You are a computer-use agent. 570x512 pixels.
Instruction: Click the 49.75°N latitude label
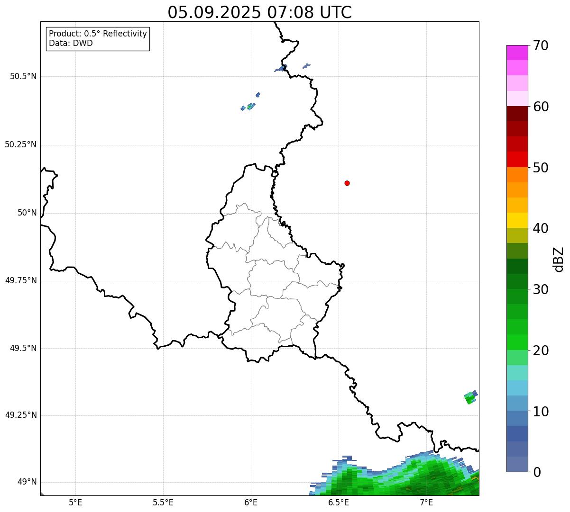(21, 280)
